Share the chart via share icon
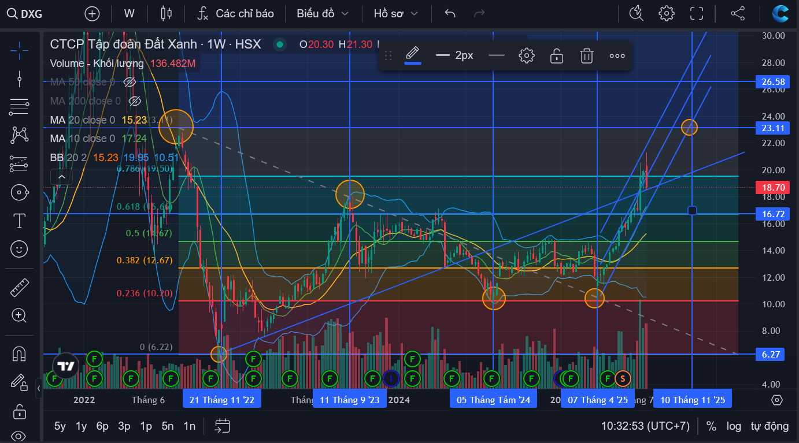The height and width of the screenshot is (443, 799). [738, 14]
